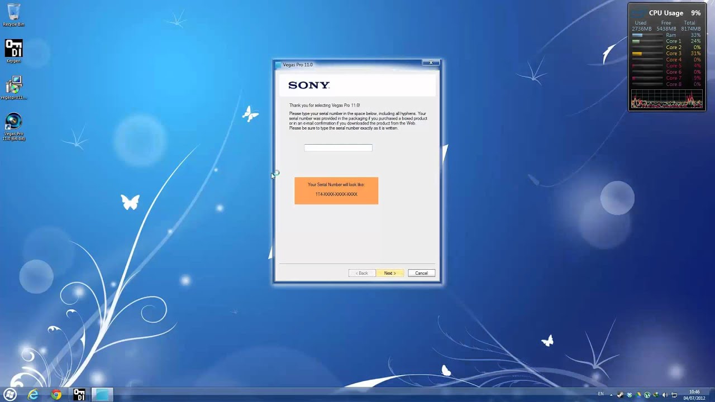Open the Windows Start menu orb

coord(10,394)
